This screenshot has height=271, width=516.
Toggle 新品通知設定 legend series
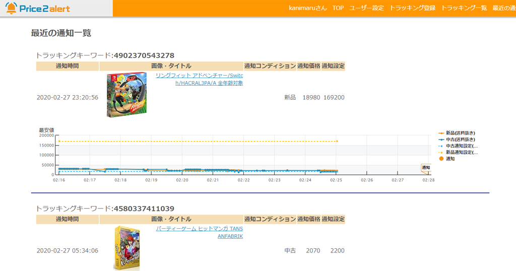[458, 152]
